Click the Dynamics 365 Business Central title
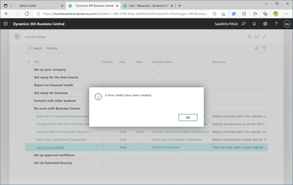293x185 pixels. [x=39, y=24]
